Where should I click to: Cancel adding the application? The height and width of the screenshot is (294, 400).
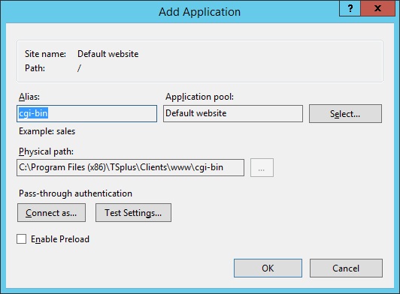point(346,268)
